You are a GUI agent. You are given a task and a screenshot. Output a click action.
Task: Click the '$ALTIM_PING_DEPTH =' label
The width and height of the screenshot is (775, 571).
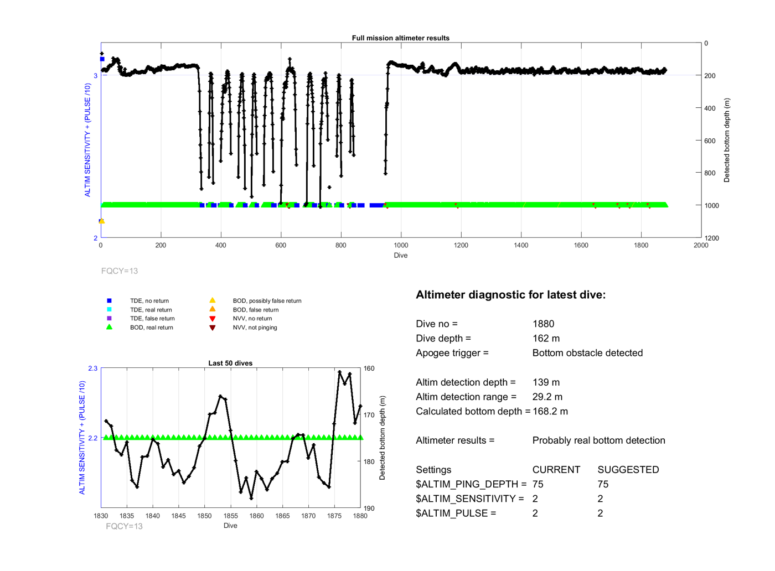pyautogui.click(x=471, y=484)
